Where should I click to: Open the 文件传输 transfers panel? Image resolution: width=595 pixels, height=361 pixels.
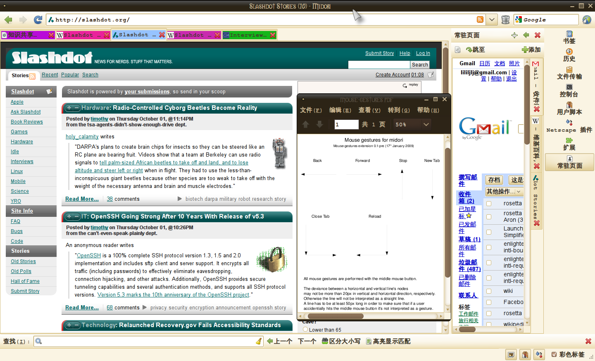pos(569,73)
